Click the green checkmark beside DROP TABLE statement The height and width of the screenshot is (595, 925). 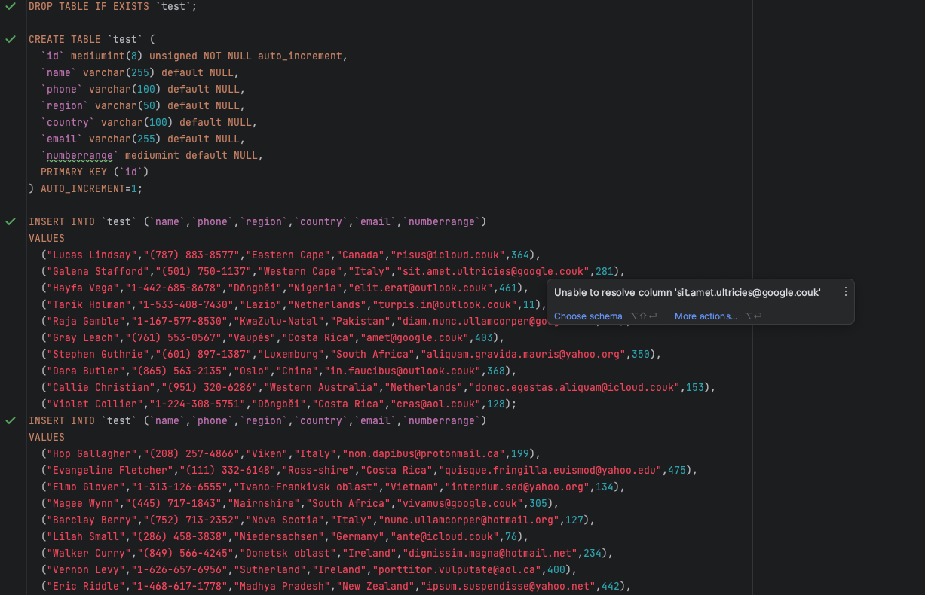(x=11, y=6)
